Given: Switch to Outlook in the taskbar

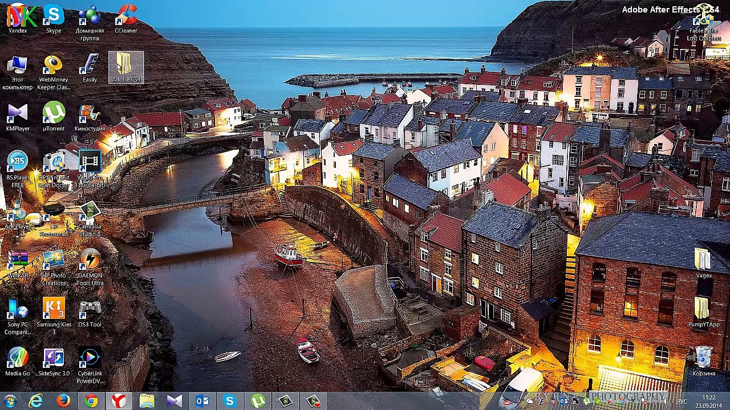Looking at the screenshot, I should pyautogui.click(x=202, y=401).
